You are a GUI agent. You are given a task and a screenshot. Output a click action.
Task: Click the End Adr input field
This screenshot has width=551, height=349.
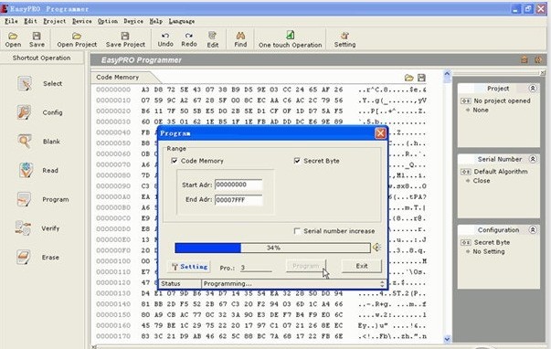pos(238,200)
